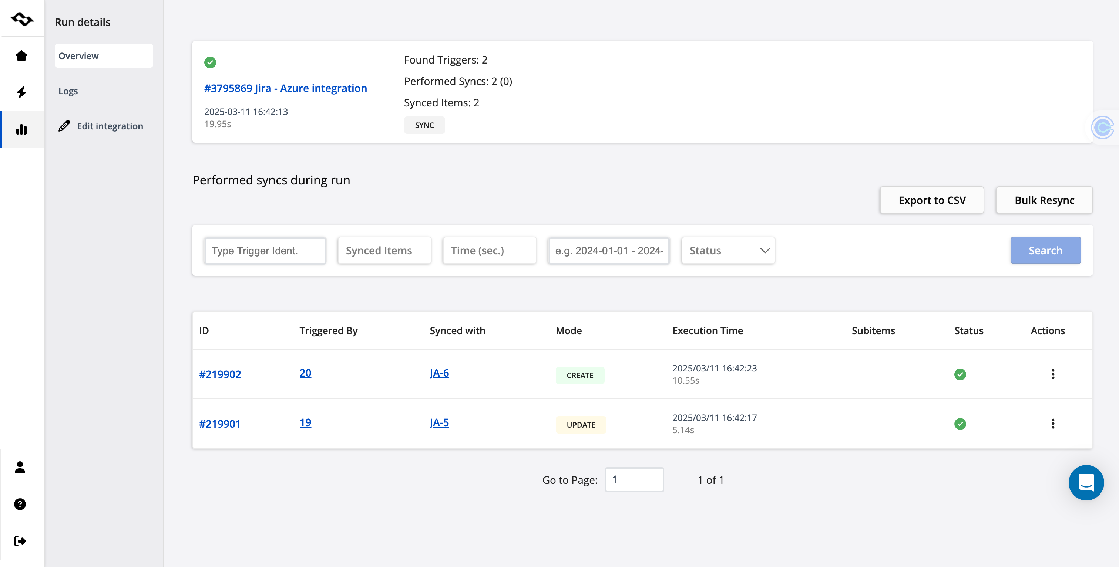Click the green success check in run summary
Viewport: 1119px width, 567px height.
(210, 62)
